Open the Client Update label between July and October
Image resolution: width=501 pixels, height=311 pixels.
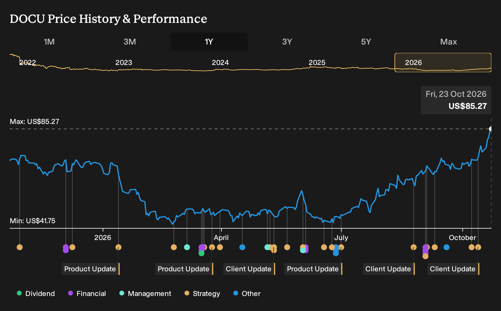389,269
